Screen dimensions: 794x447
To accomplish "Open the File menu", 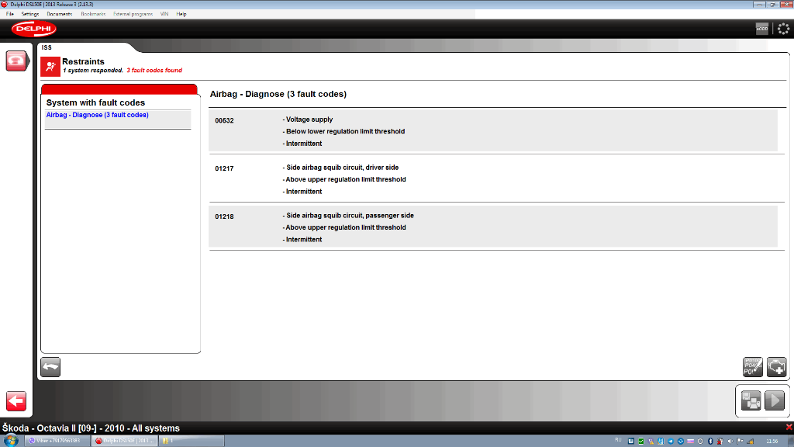I will pyautogui.click(x=9, y=14).
